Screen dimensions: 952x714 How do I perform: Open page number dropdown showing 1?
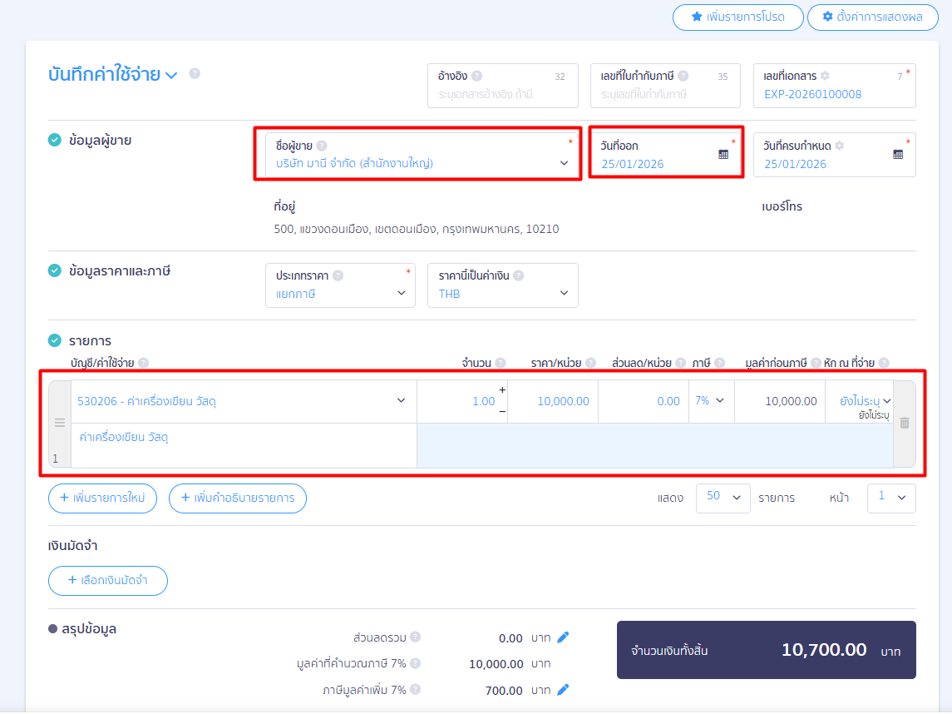click(891, 498)
